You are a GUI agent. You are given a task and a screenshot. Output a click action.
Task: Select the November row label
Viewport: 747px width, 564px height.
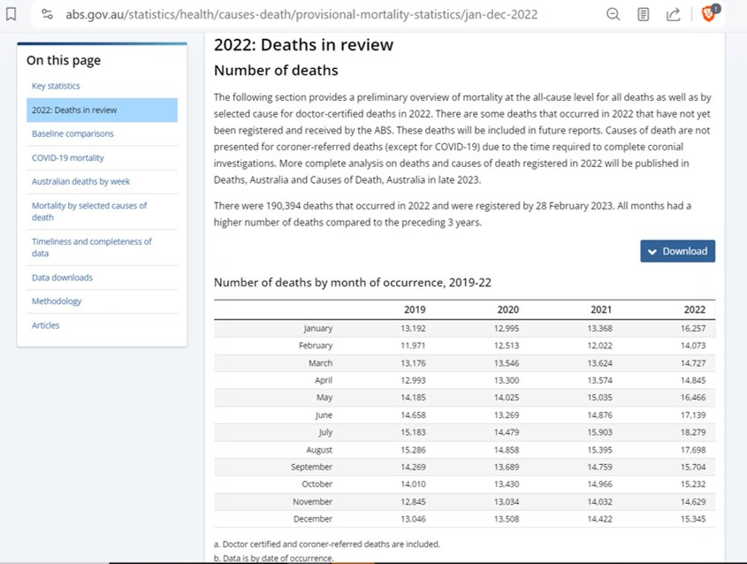313,501
